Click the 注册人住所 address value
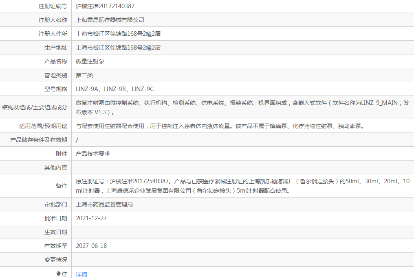Image resolution: width=414 pixels, height=278 pixels. [x=118, y=34]
